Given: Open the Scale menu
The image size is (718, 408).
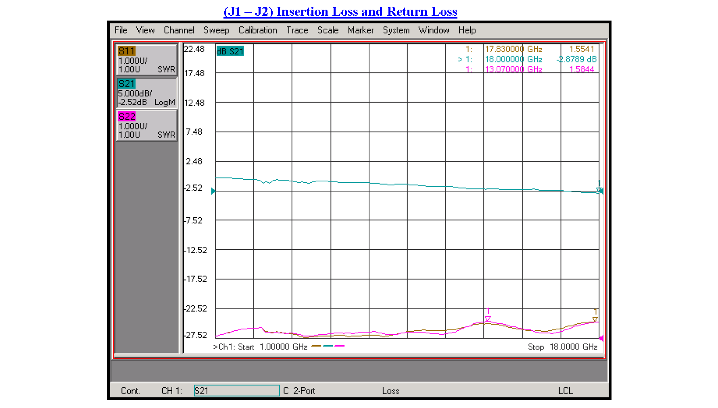Looking at the screenshot, I should (x=328, y=30).
